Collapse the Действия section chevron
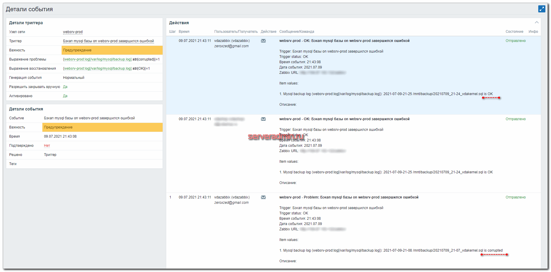This screenshot has height=272, width=551. [536, 22]
